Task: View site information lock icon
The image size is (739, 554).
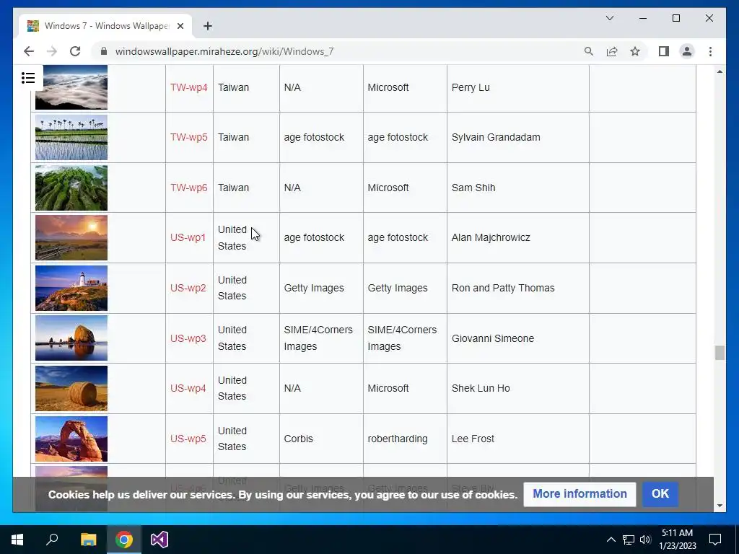Action: [104, 51]
